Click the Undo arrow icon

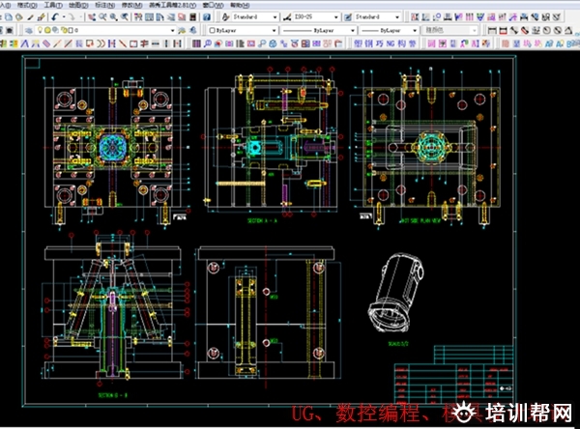click(x=55, y=17)
